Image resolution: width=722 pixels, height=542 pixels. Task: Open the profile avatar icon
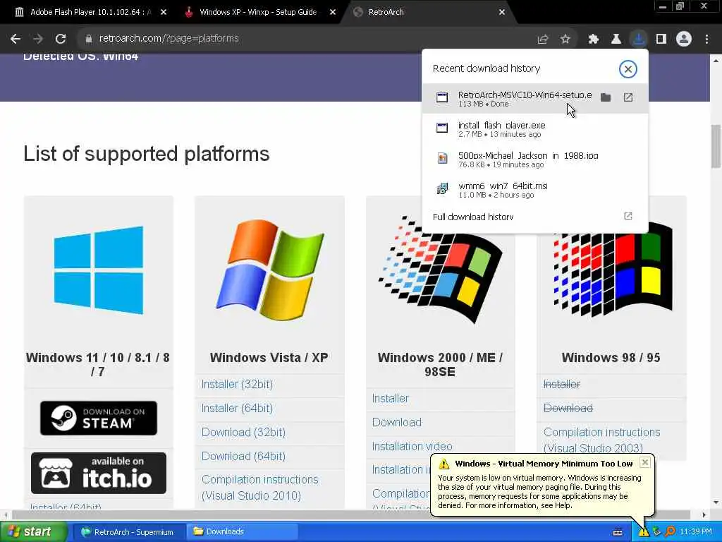pos(684,40)
